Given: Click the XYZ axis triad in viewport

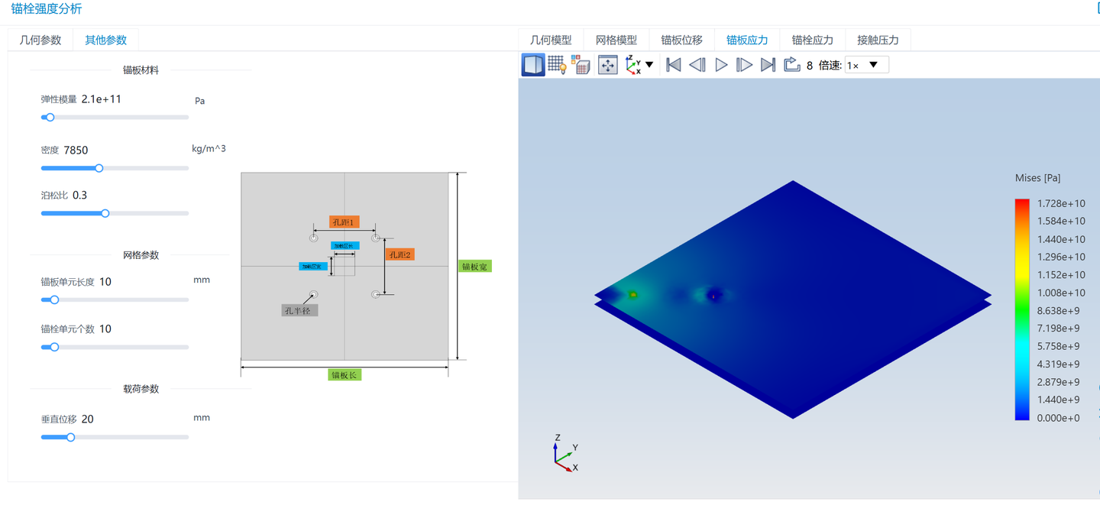Looking at the screenshot, I should pyautogui.click(x=565, y=454).
